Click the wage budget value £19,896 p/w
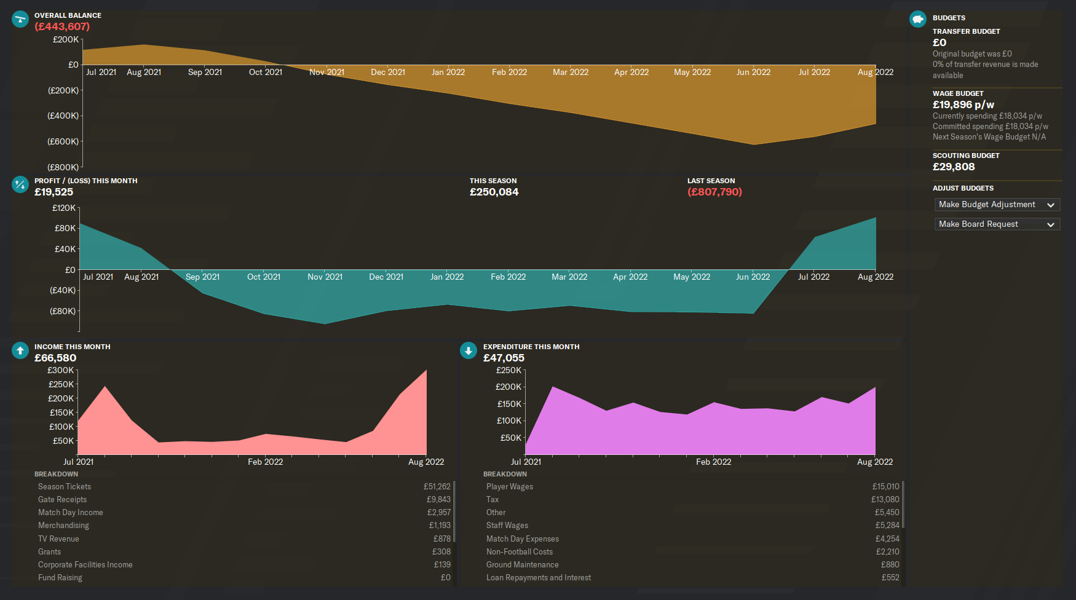The width and height of the screenshot is (1076, 600). 963,105
